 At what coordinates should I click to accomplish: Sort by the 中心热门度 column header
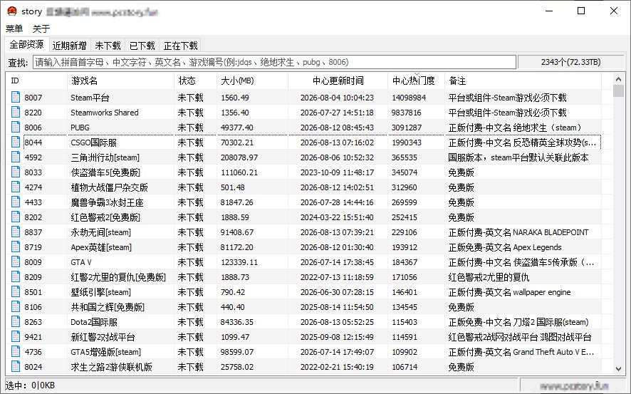click(416, 81)
